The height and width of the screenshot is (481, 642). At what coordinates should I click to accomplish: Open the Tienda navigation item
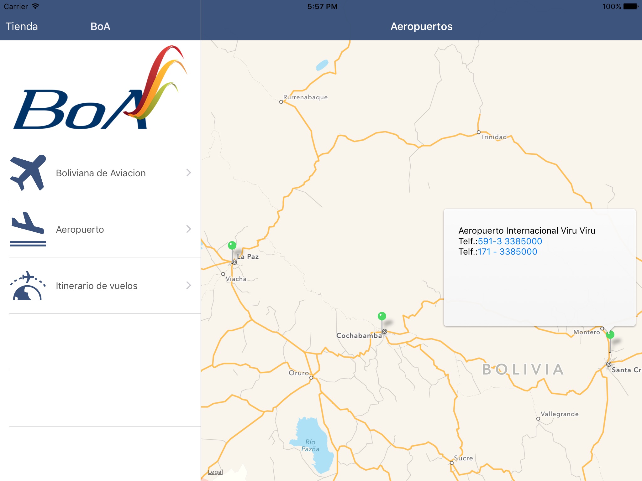[x=22, y=27]
